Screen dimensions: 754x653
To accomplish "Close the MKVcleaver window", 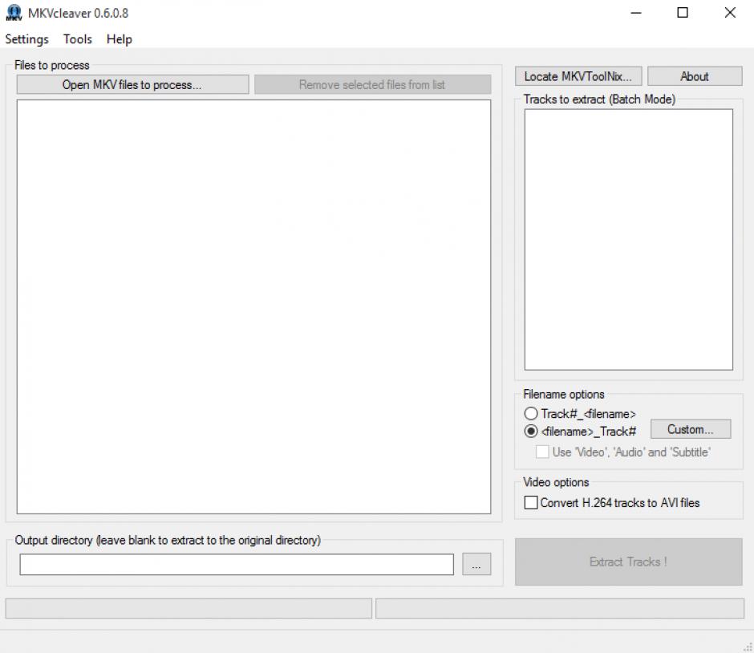I will click(x=730, y=13).
